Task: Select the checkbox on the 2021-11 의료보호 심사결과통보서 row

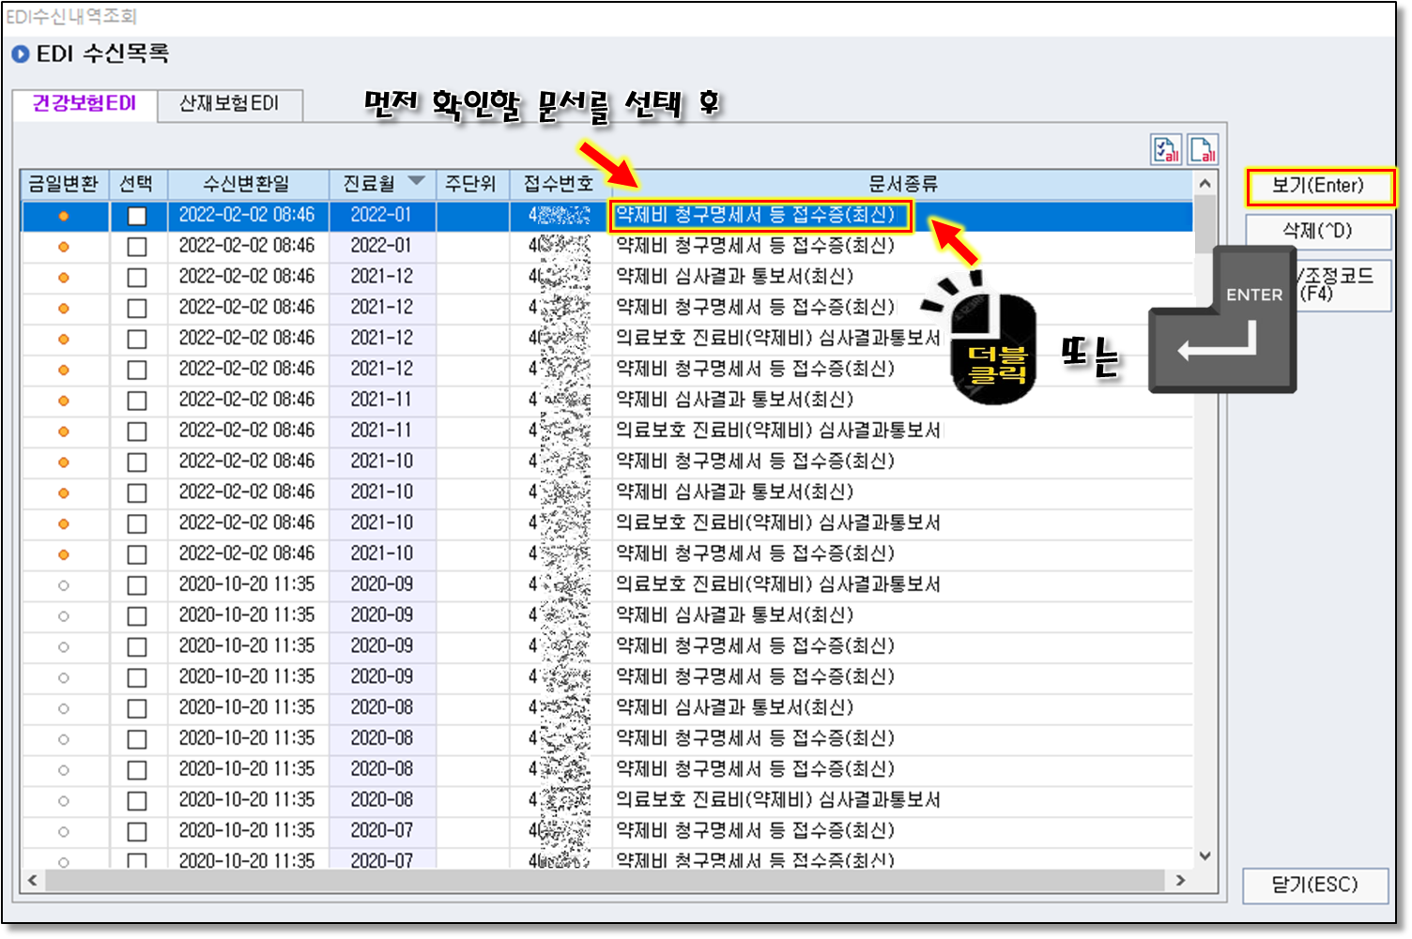Action: [x=137, y=432]
